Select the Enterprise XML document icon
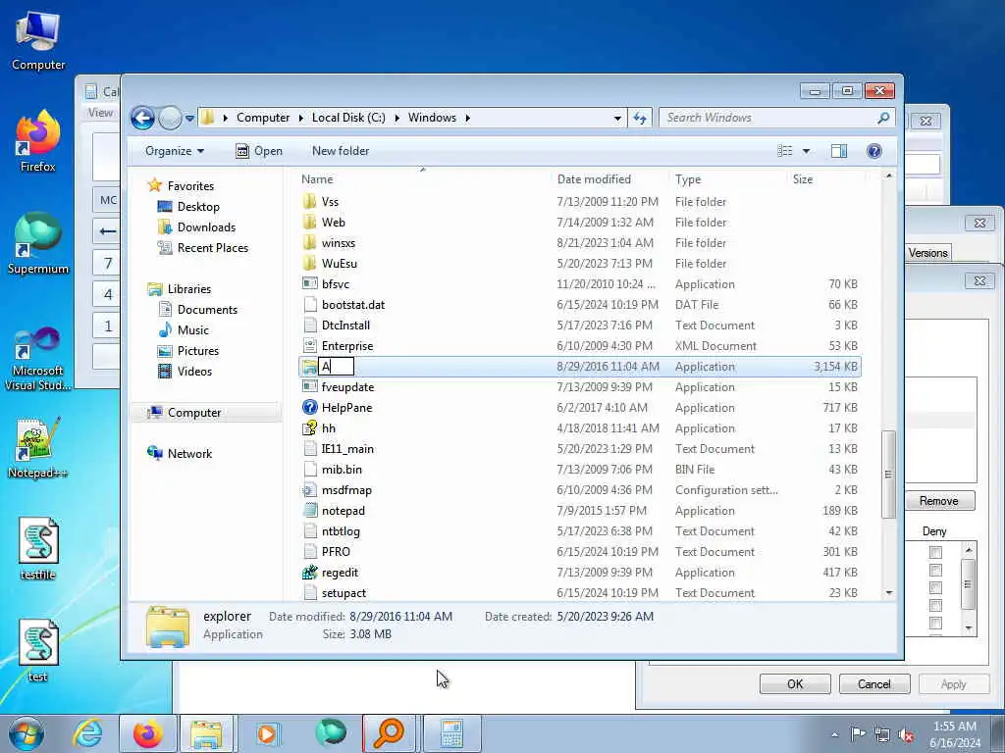The image size is (1005, 753). click(x=309, y=346)
